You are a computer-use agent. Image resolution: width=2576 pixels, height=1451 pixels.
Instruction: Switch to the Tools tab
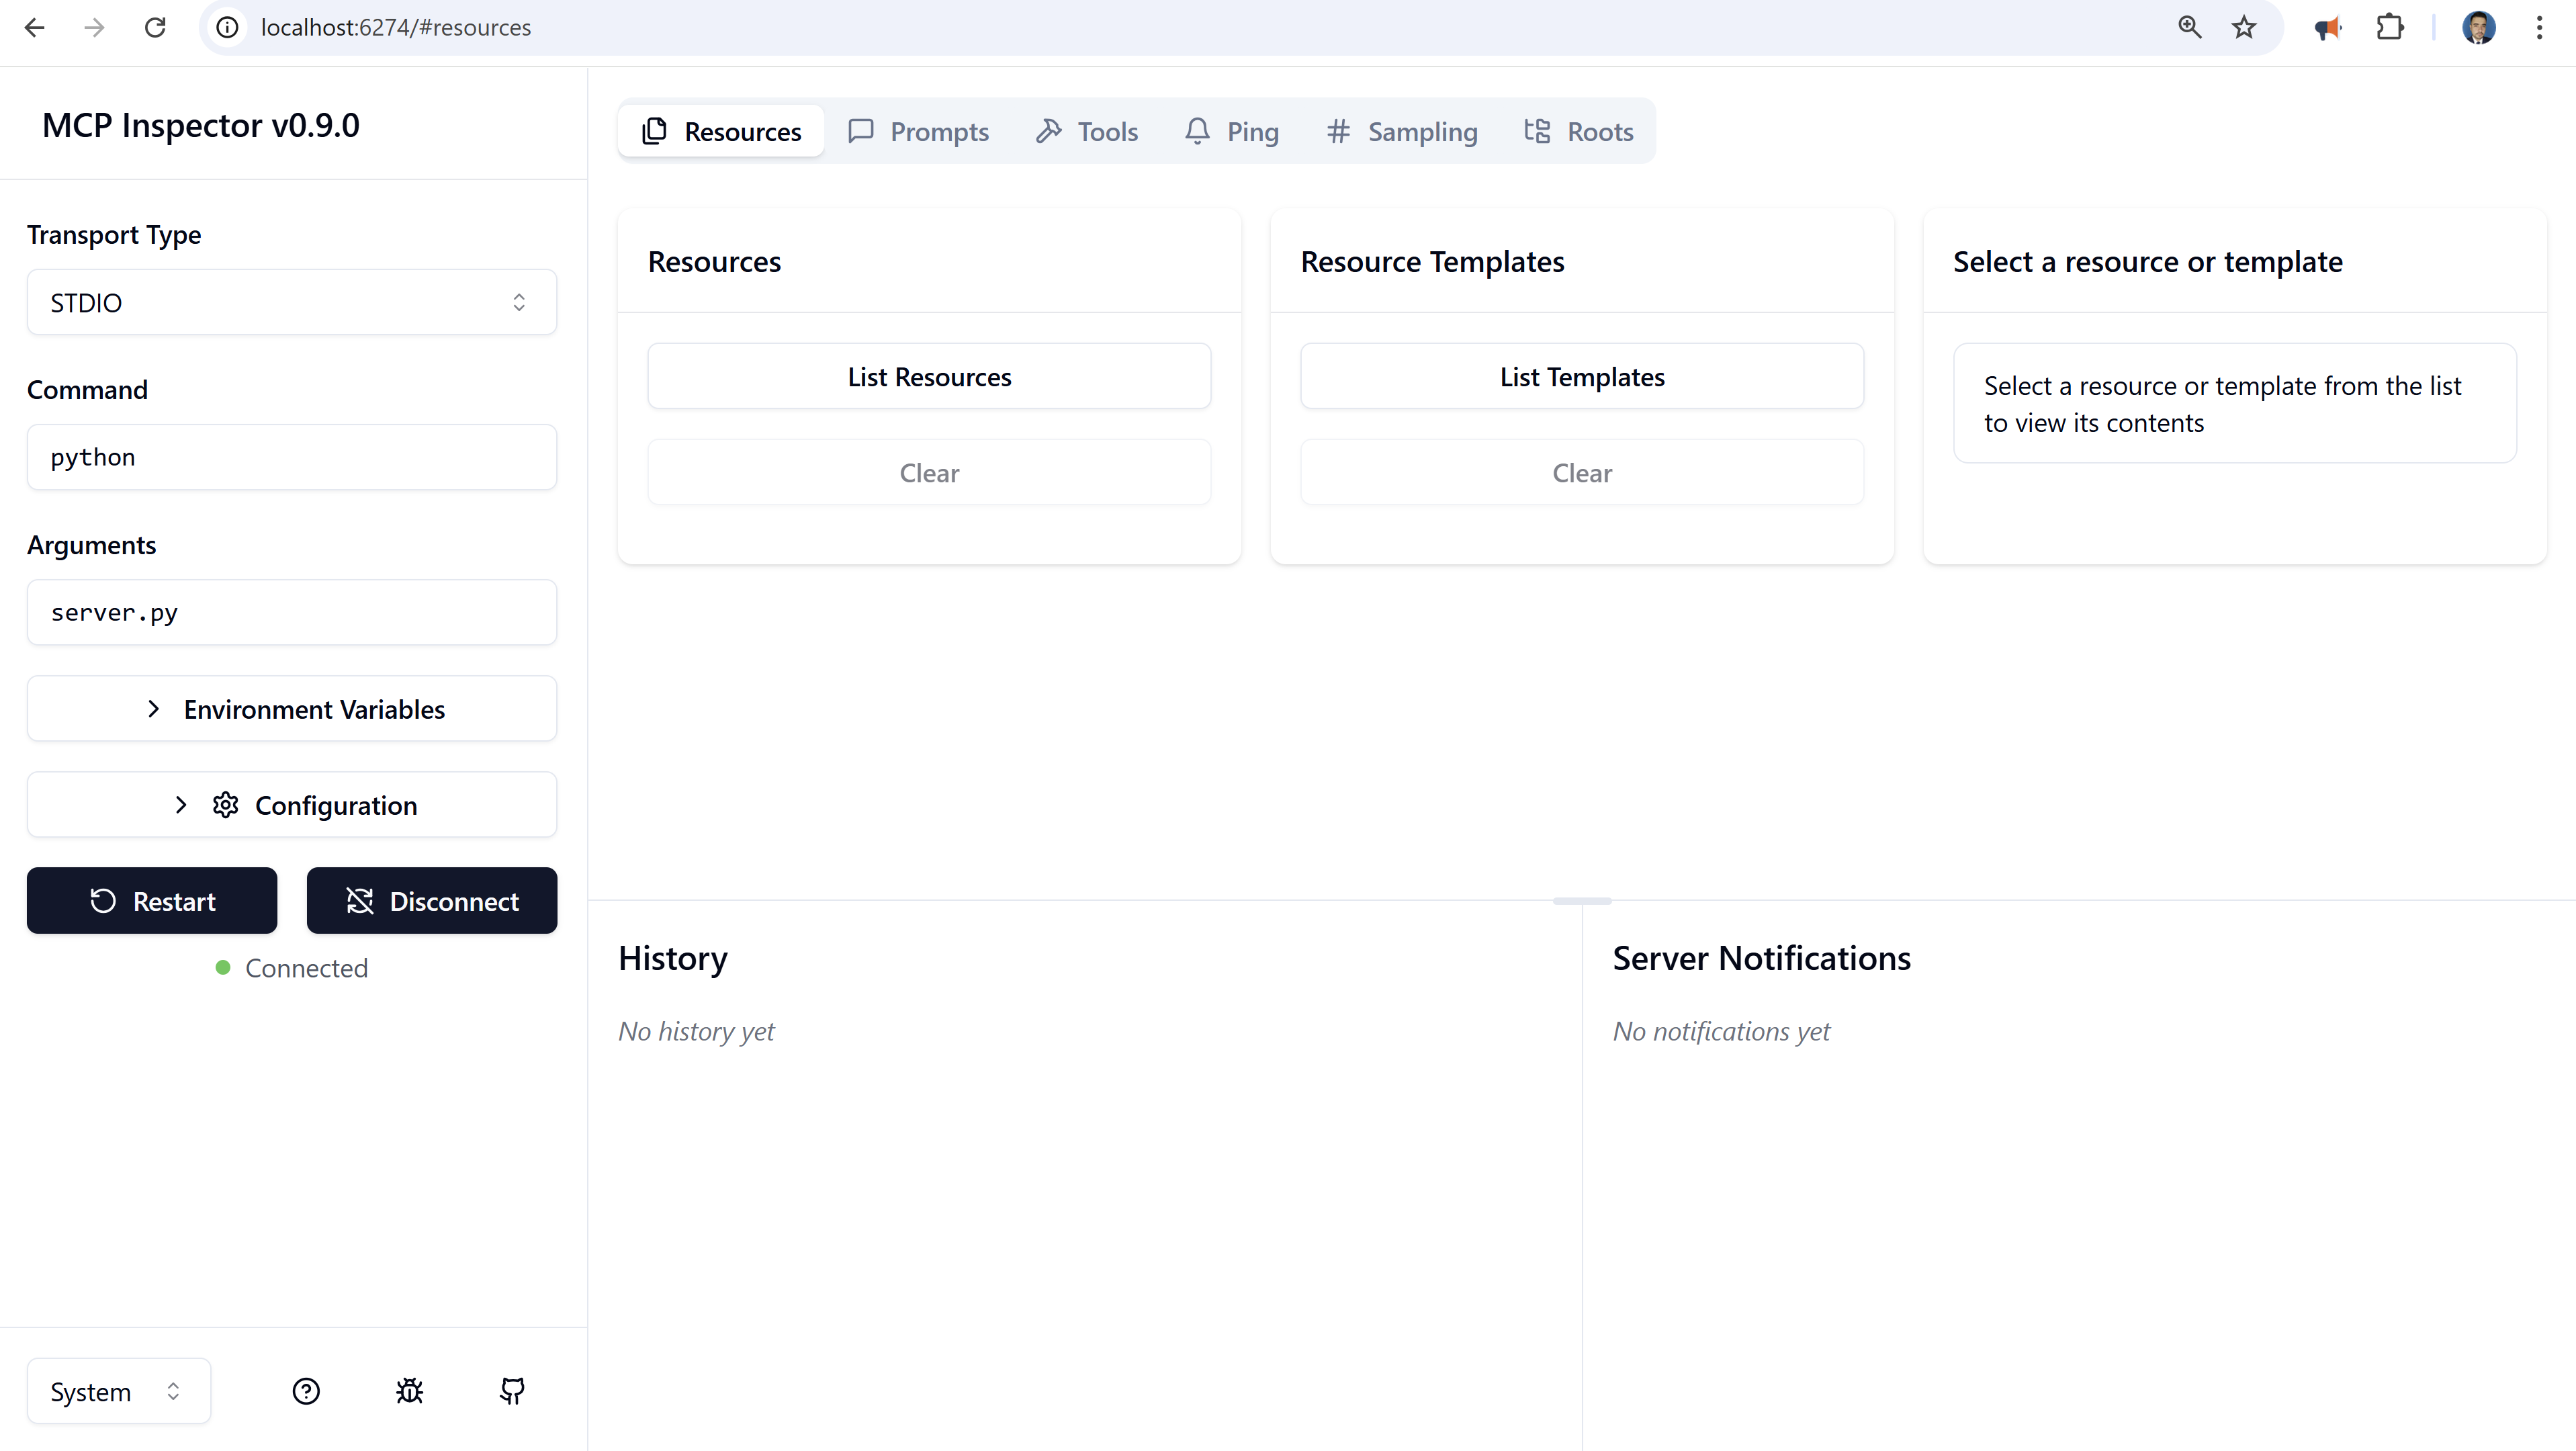click(x=1087, y=131)
